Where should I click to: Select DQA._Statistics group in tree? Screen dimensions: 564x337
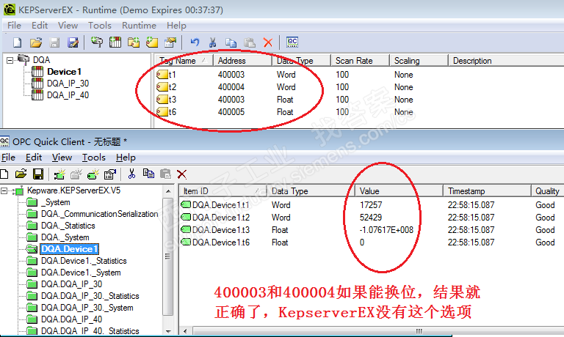(x=68, y=226)
